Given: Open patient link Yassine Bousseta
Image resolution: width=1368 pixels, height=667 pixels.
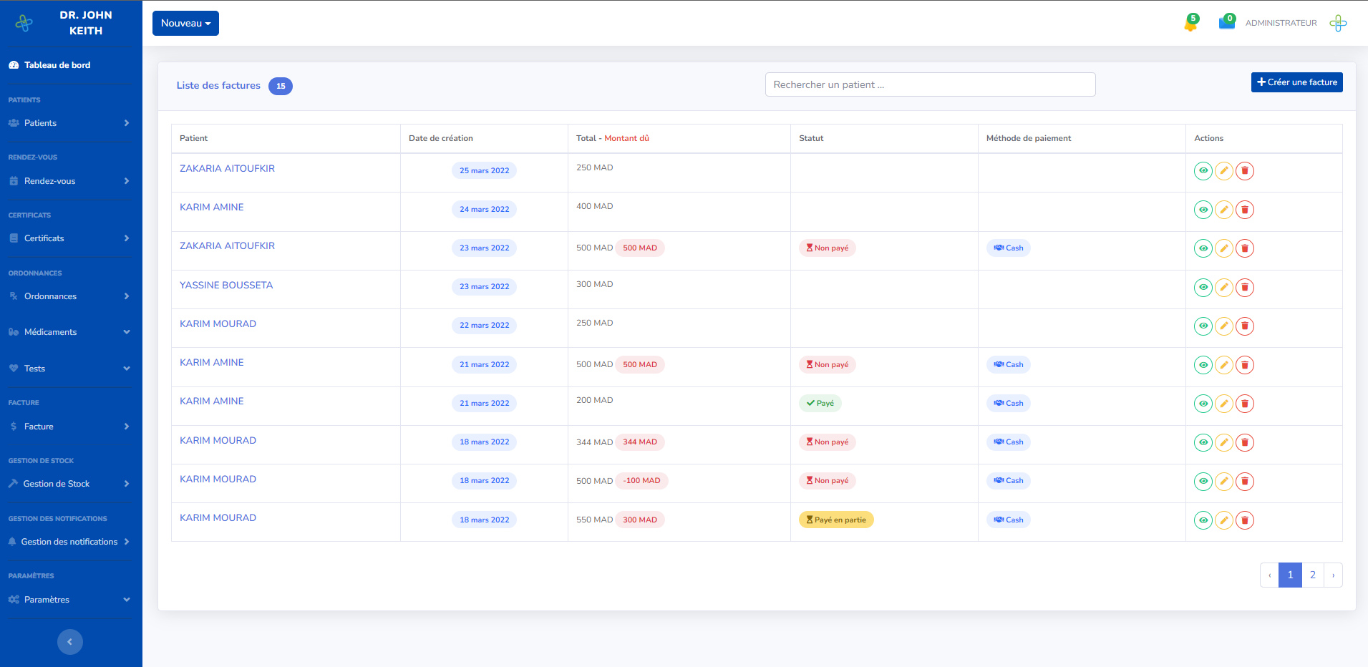Looking at the screenshot, I should pos(226,285).
